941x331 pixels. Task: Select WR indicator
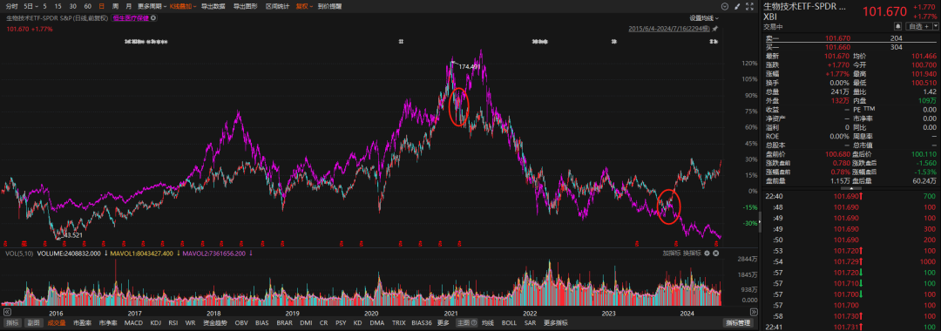[190, 322]
